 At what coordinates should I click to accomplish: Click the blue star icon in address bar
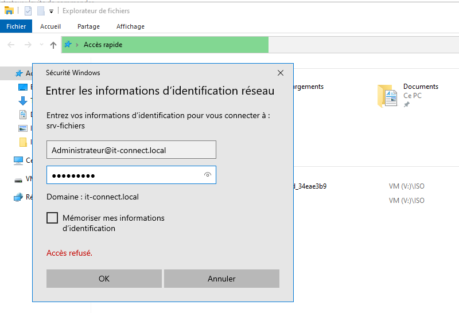[x=68, y=45]
